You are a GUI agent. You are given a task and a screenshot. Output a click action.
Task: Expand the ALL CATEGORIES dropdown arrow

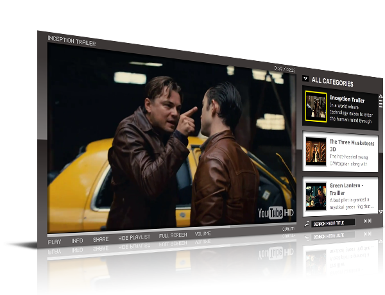click(305, 80)
